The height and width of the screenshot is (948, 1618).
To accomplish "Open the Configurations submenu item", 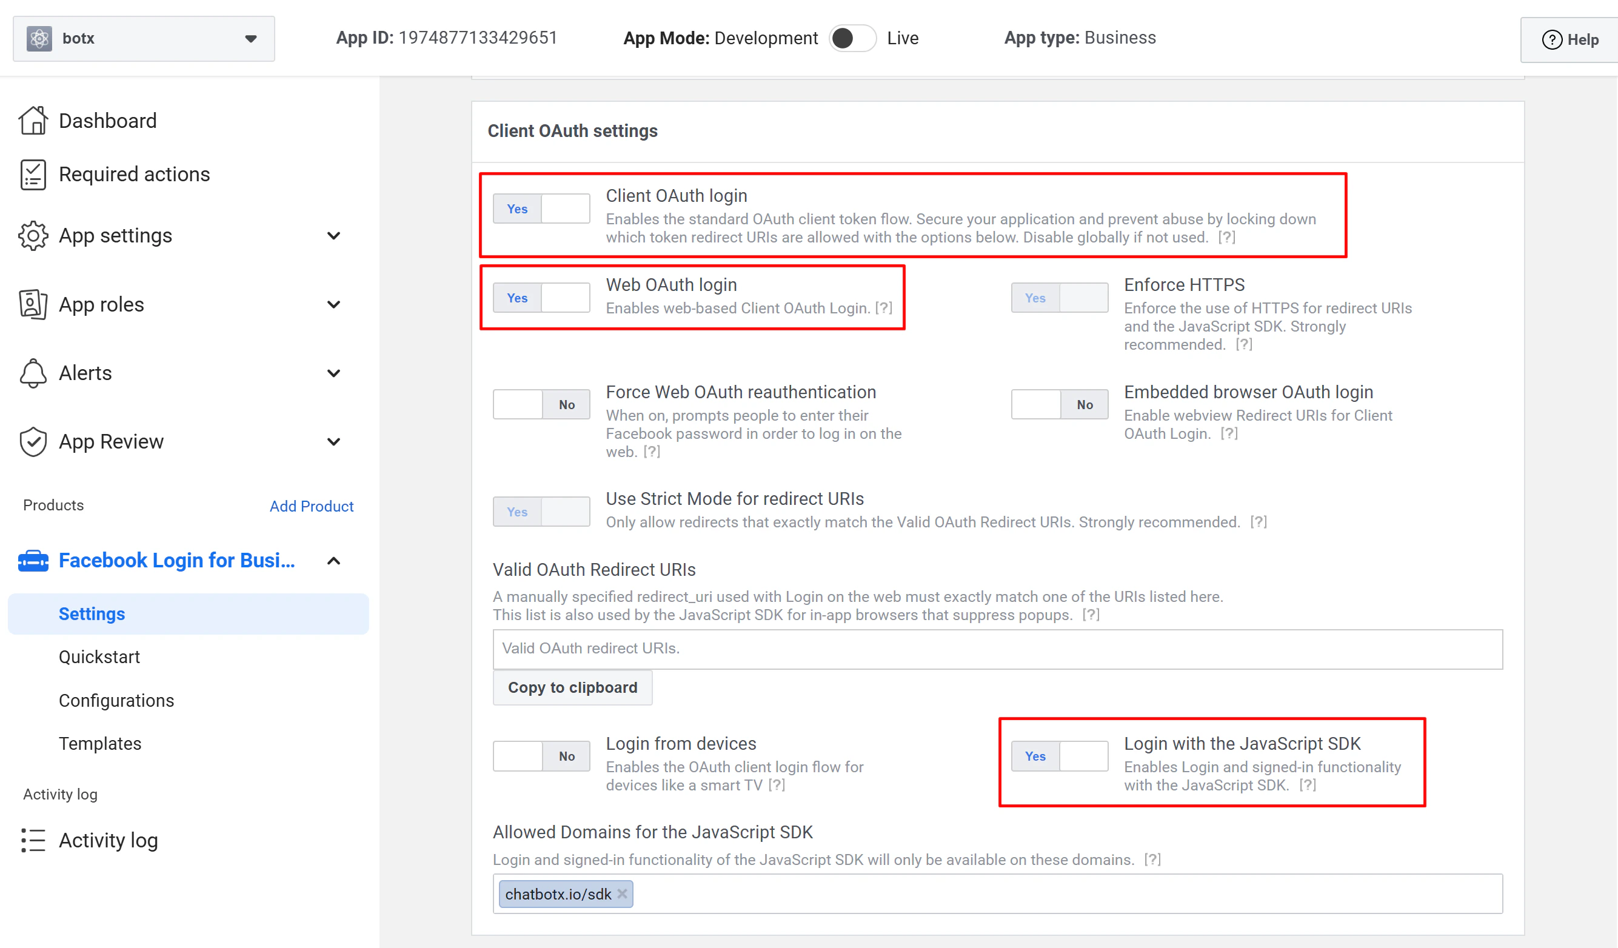I will point(116,700).
